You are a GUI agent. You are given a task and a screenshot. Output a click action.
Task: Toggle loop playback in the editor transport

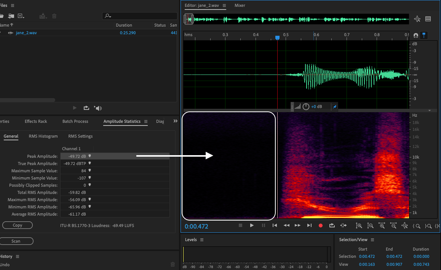click(332, 226)
